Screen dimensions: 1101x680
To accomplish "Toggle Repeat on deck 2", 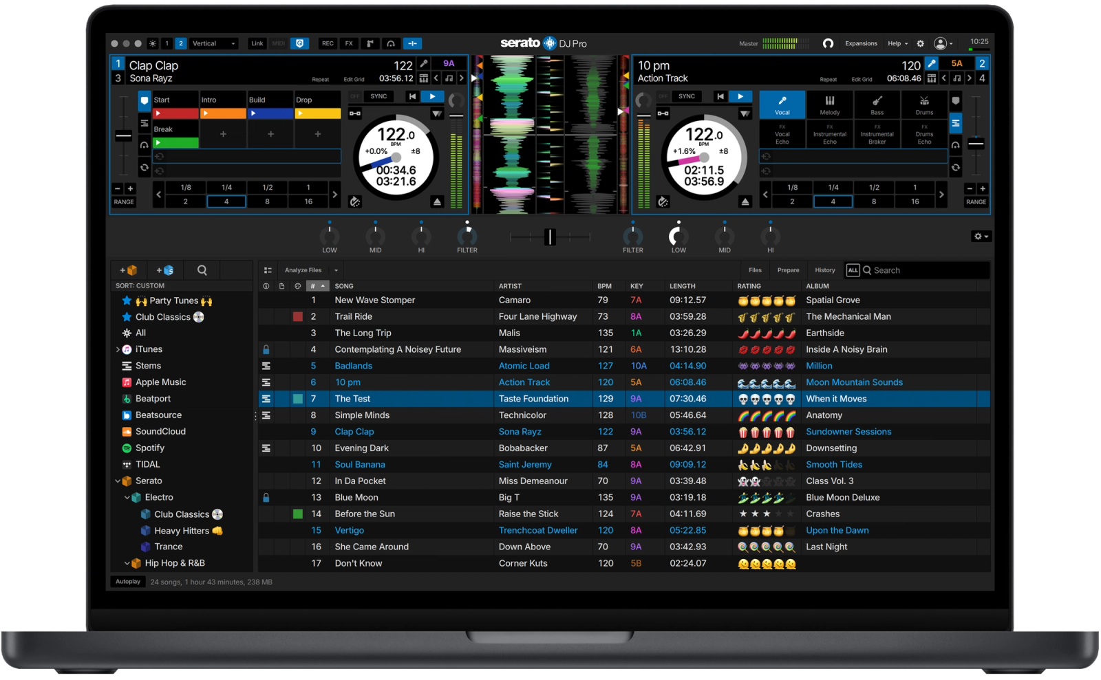I will tap(829, 79).
